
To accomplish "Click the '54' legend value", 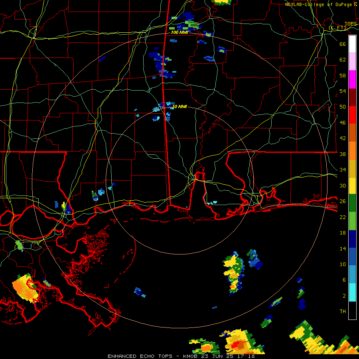I will tap(343, 91).
